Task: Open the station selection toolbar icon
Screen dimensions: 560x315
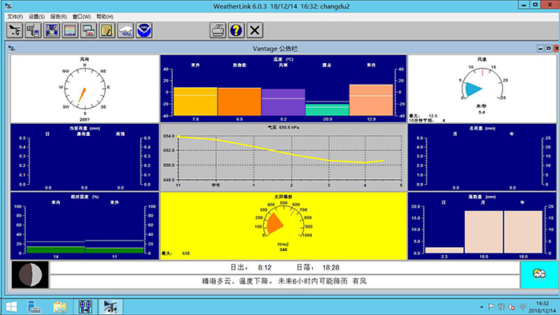Action: point(15,30)
